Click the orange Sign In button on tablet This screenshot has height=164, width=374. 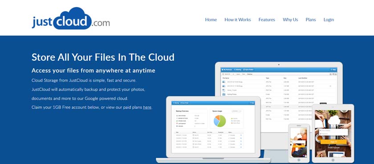[333, 142]
